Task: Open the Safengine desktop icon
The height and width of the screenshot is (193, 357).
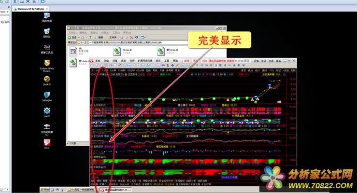Action: coord(47,96)
